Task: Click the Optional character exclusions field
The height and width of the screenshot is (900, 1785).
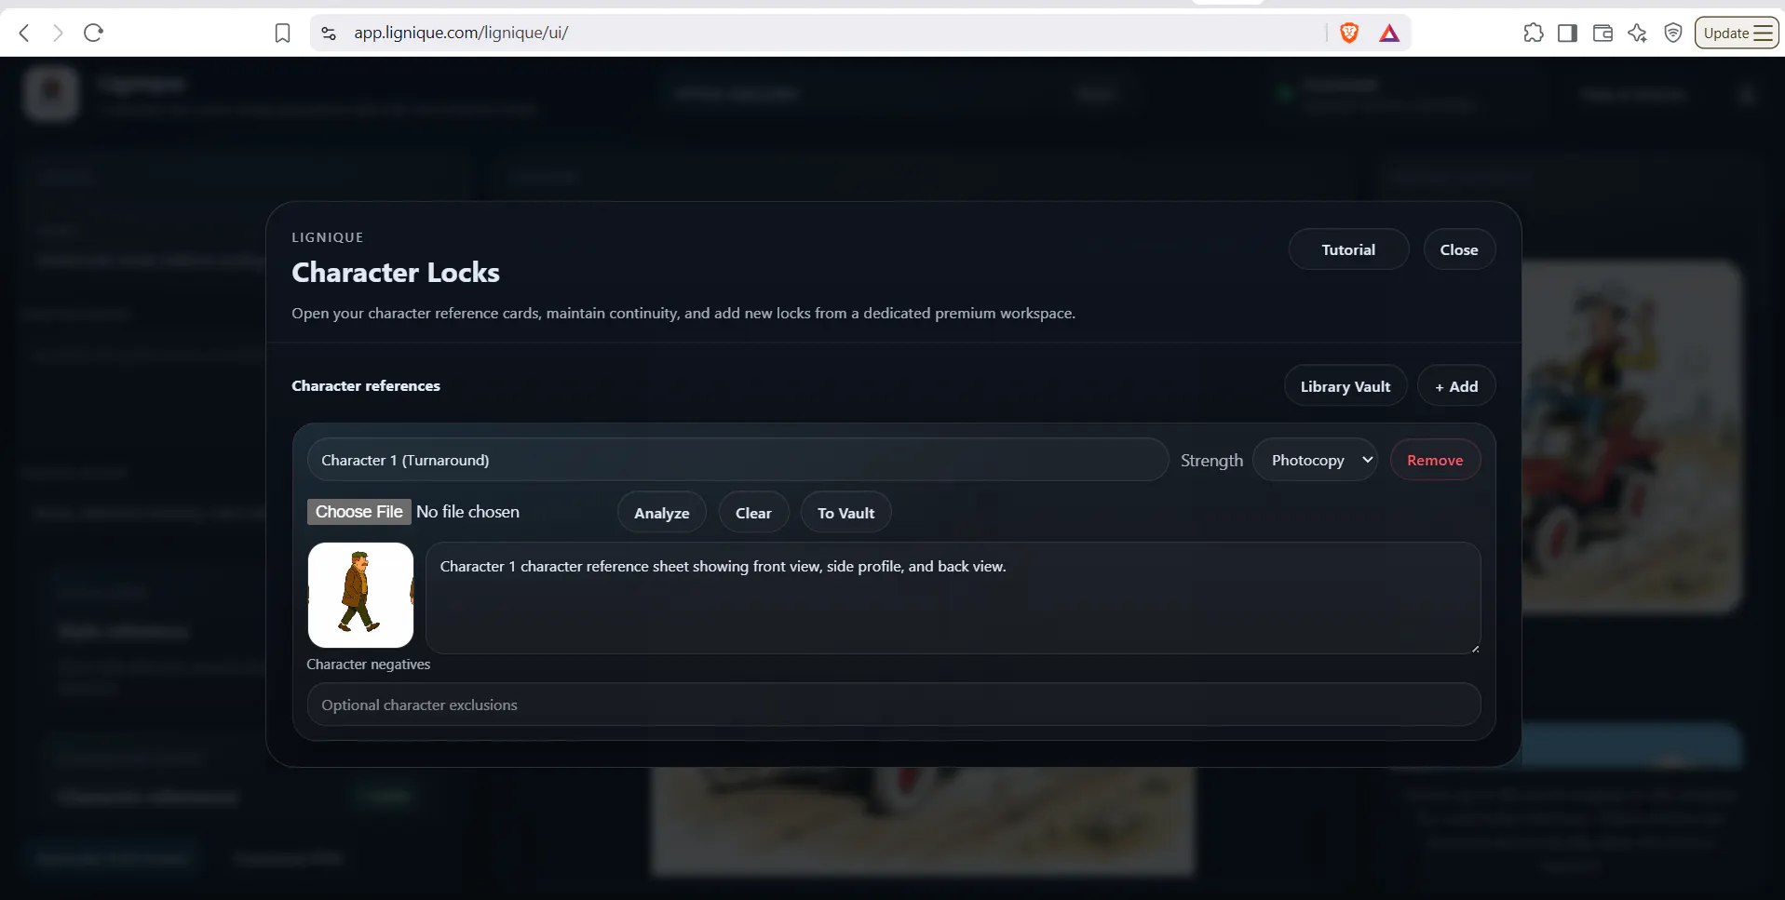Action: pyautogui.click(x=894, y=705)
